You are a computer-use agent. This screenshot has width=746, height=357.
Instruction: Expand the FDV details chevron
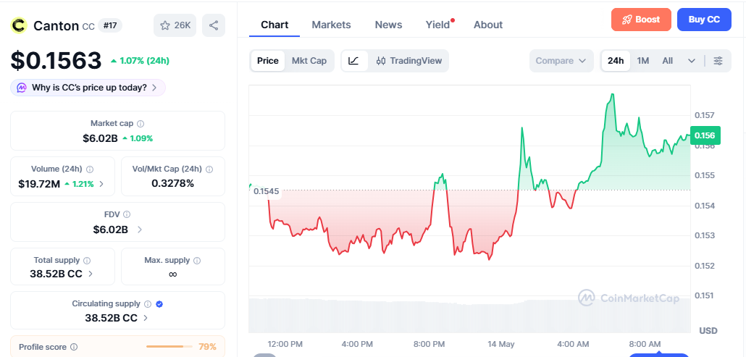tap(139, 230)
